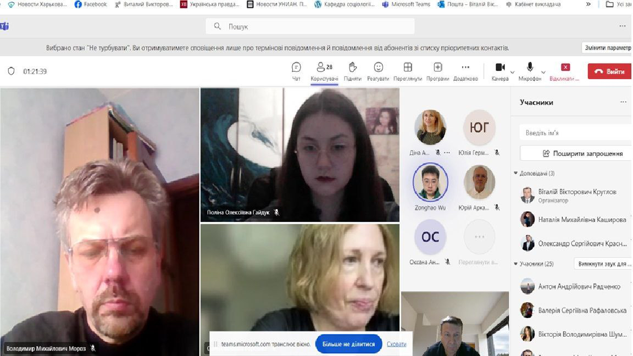Open Програми apps button
The image size is (633, 356).
pos(437,71)
